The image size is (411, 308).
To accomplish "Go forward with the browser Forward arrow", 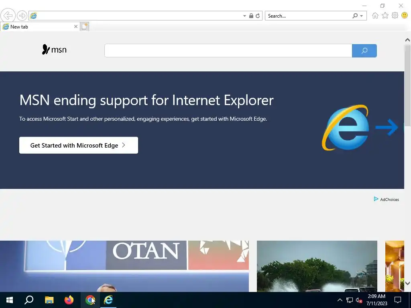I will [x=22, y=16].
